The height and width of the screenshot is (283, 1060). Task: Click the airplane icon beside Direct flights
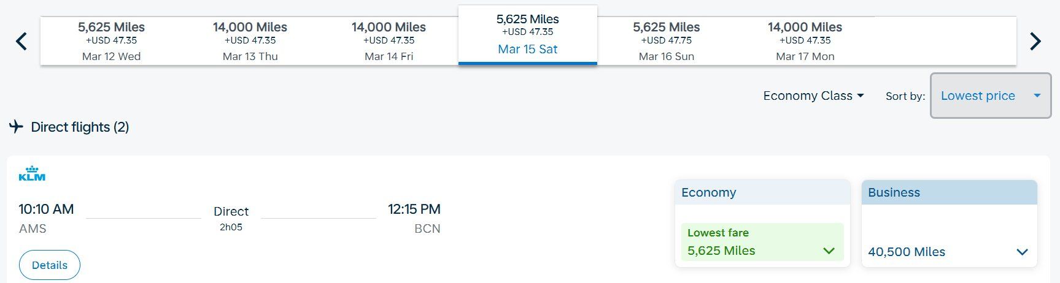(16, 127)
